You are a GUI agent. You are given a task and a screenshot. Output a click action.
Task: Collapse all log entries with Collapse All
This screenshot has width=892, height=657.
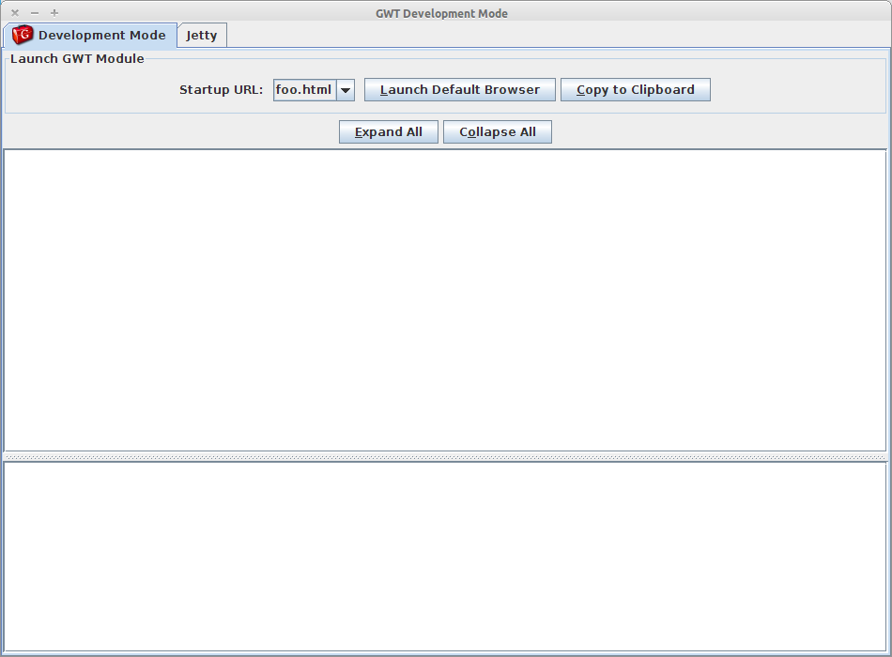(x=497, y=132)
